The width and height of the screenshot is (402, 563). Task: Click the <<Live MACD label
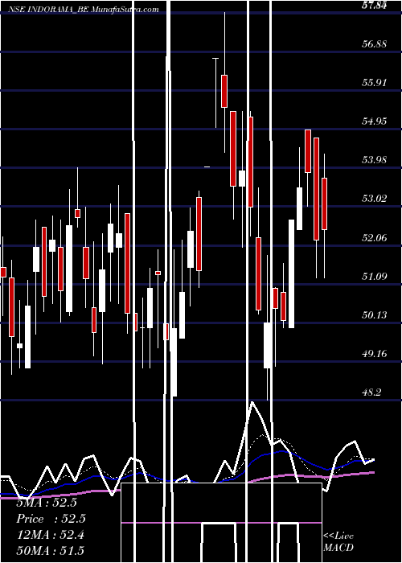(x=338, y=542)
